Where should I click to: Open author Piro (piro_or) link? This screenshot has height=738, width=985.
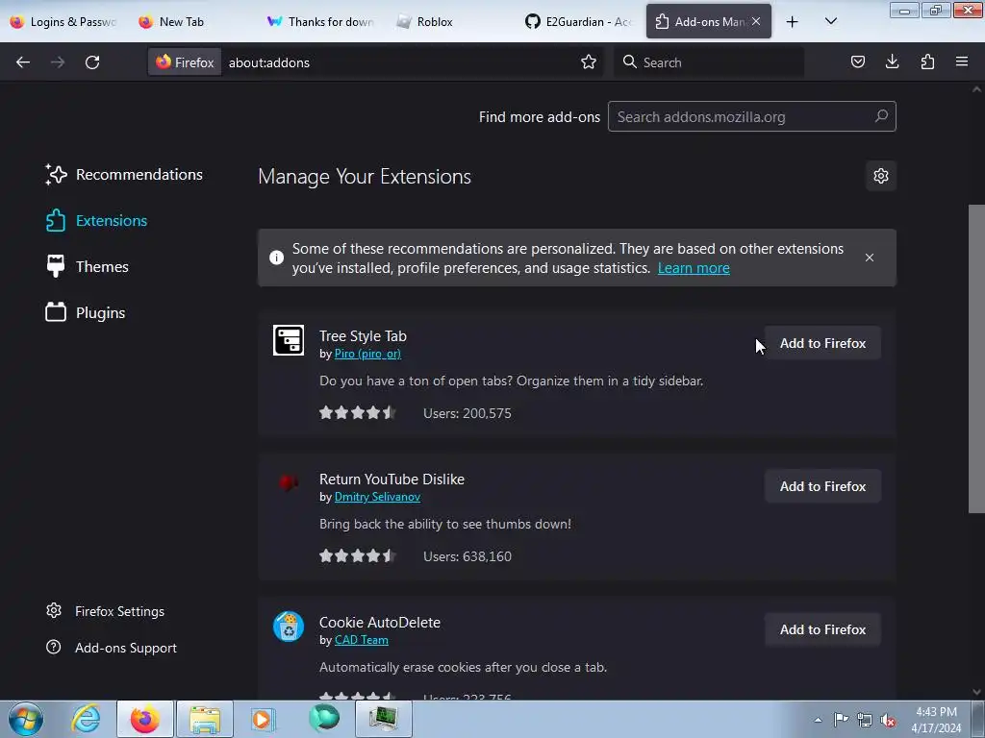click(367, 354)
